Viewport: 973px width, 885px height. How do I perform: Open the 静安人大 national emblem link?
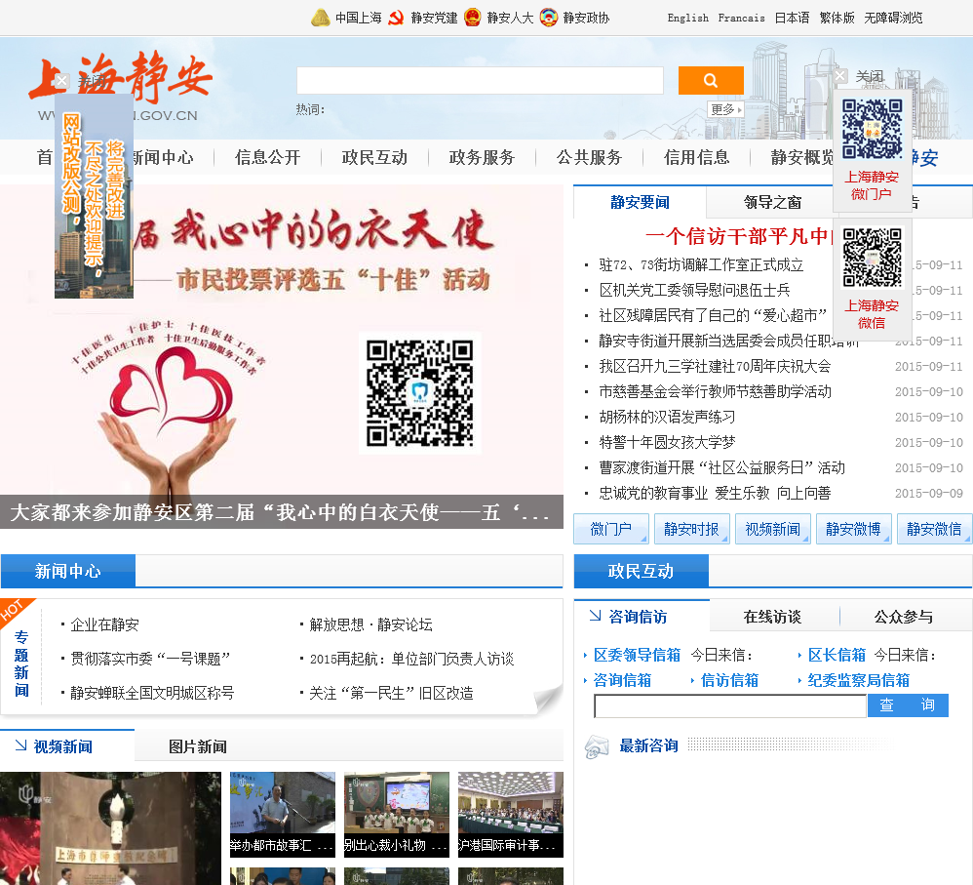(x=499, y=18)
